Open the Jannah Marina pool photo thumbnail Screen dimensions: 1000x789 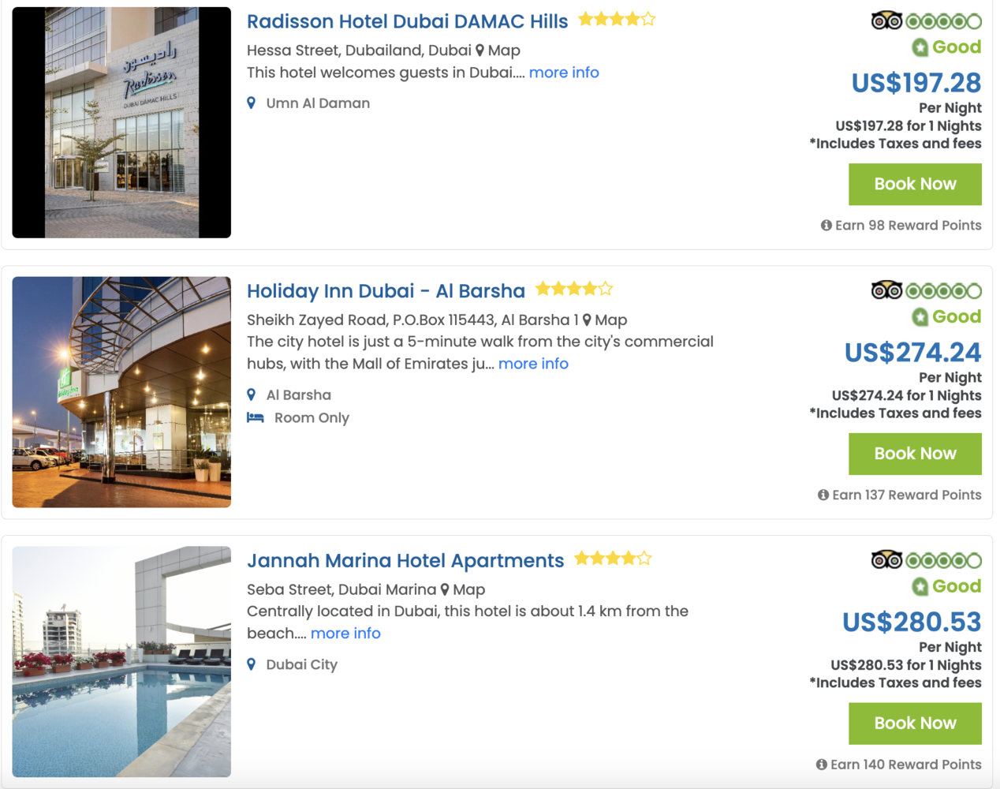(x=121, y=662)
